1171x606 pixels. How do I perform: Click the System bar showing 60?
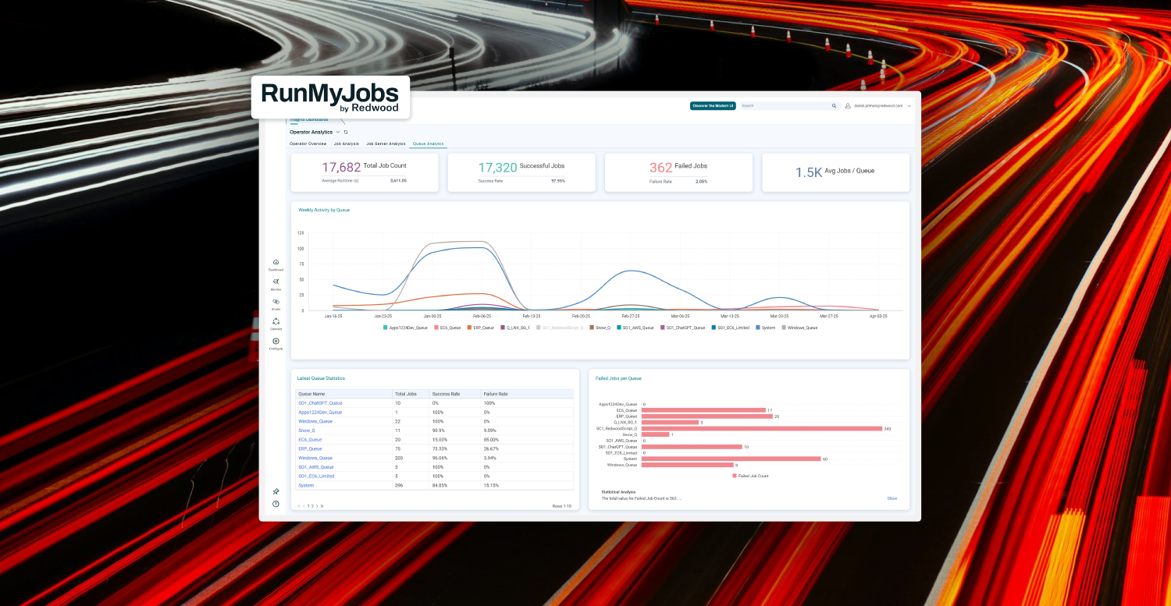click(731, 459)
